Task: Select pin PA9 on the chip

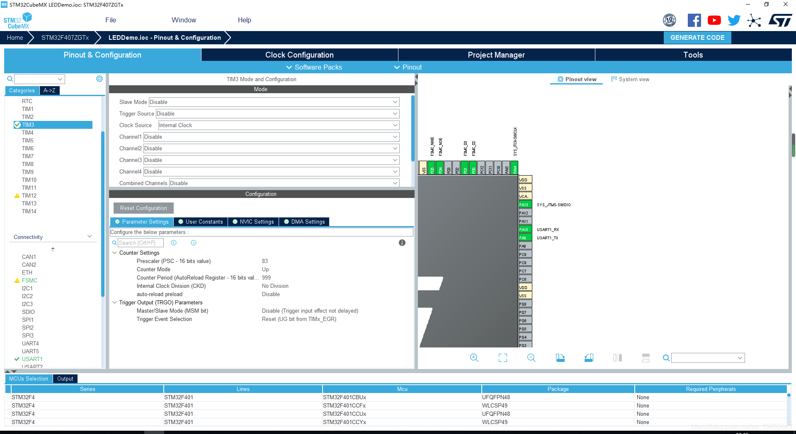Action: [x=525, y=238]
